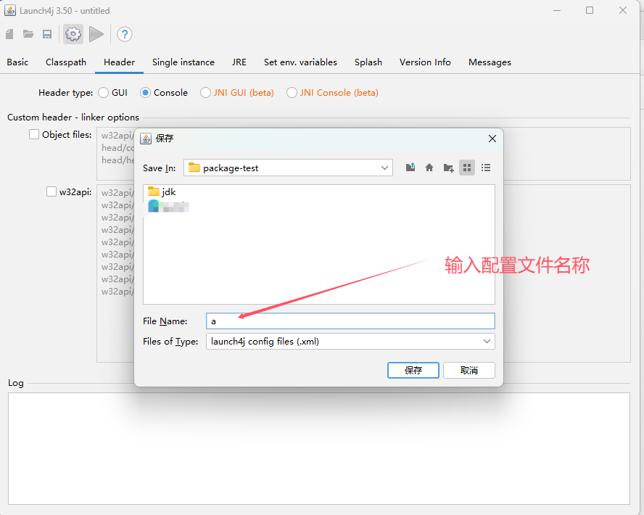Click the Launch4j application icon in title bar
The height and width of the screenshot is (515, 644).
[x=10, y=11]
